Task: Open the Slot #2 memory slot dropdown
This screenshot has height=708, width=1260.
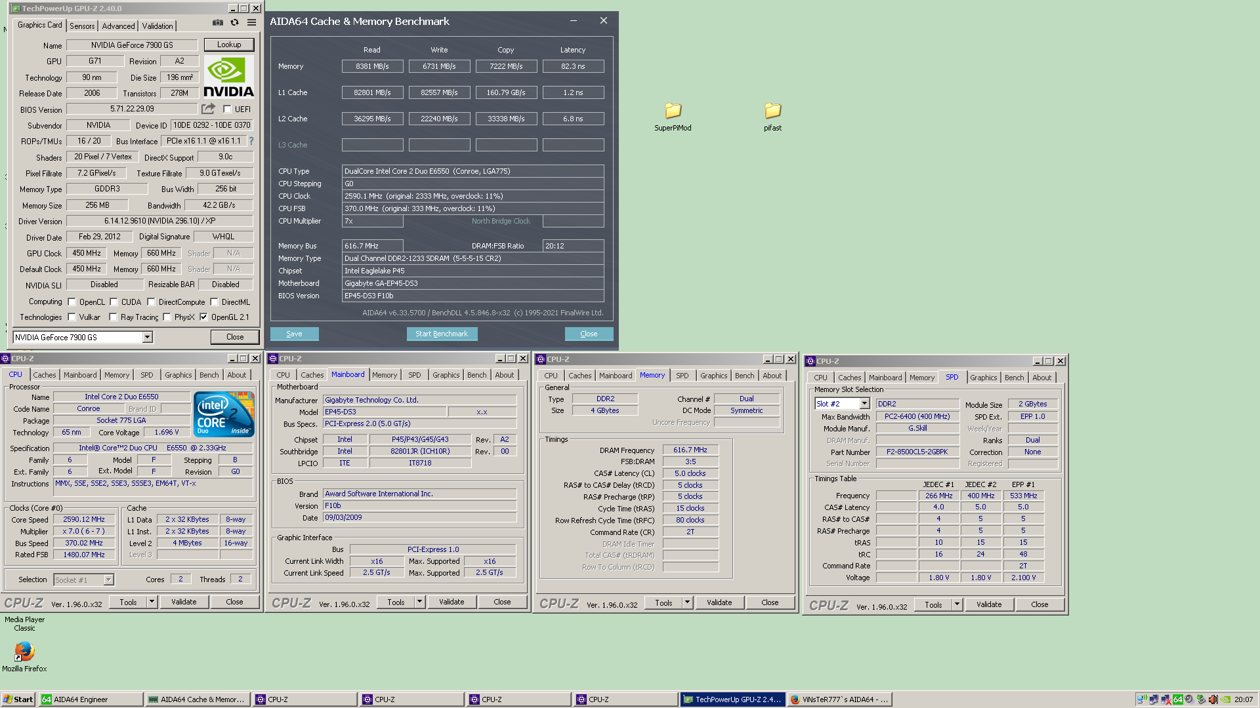Action: tap(864, 404)
